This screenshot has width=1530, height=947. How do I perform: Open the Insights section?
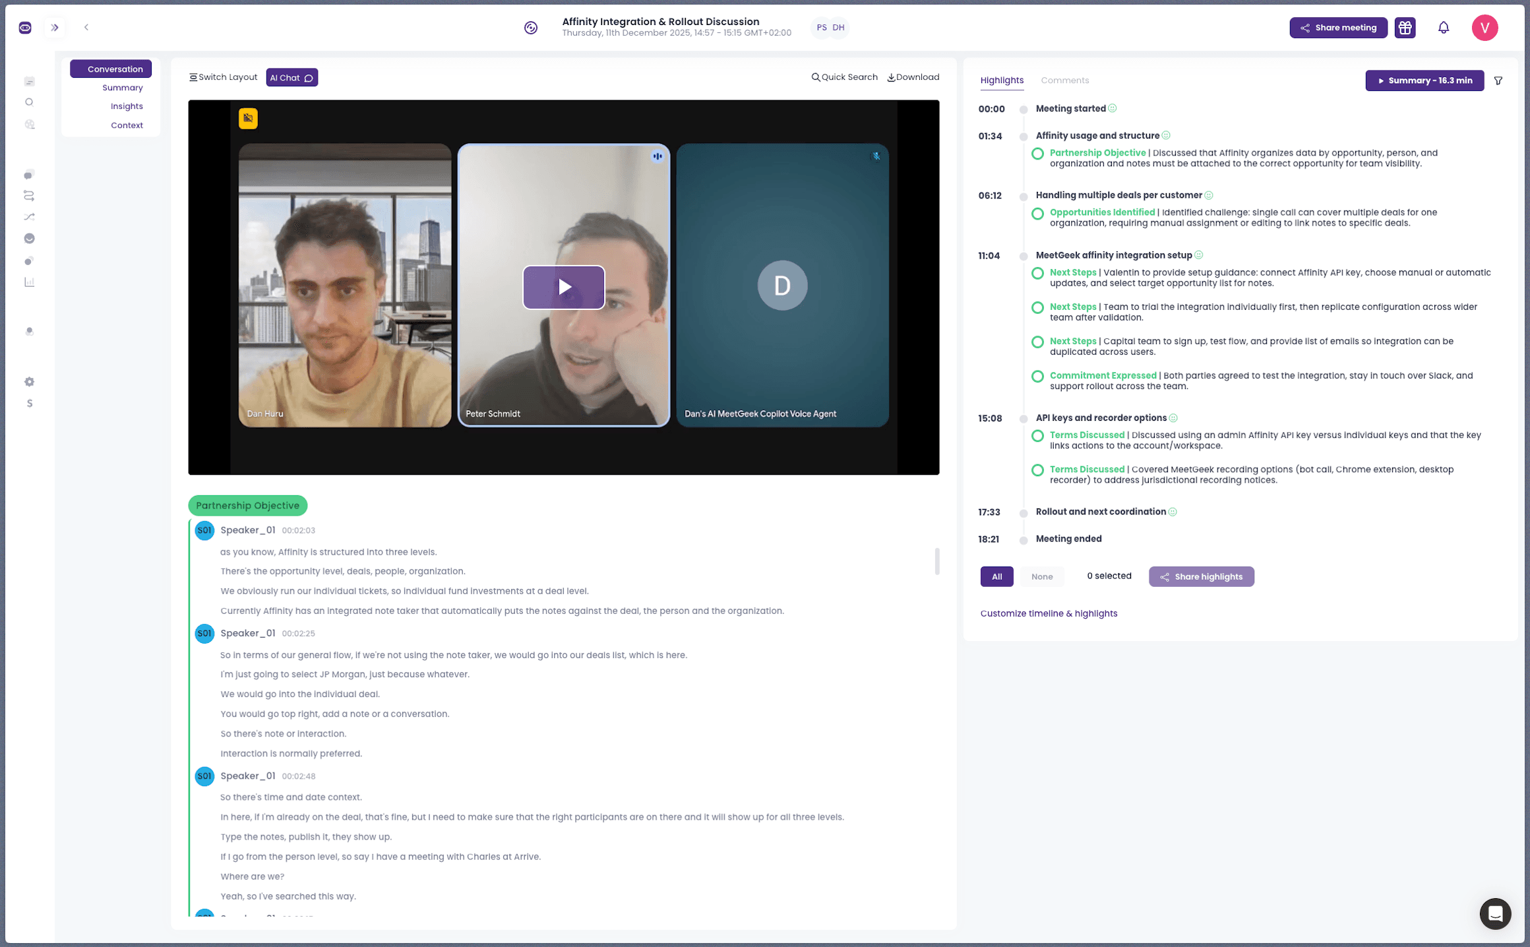coord(127,106)
